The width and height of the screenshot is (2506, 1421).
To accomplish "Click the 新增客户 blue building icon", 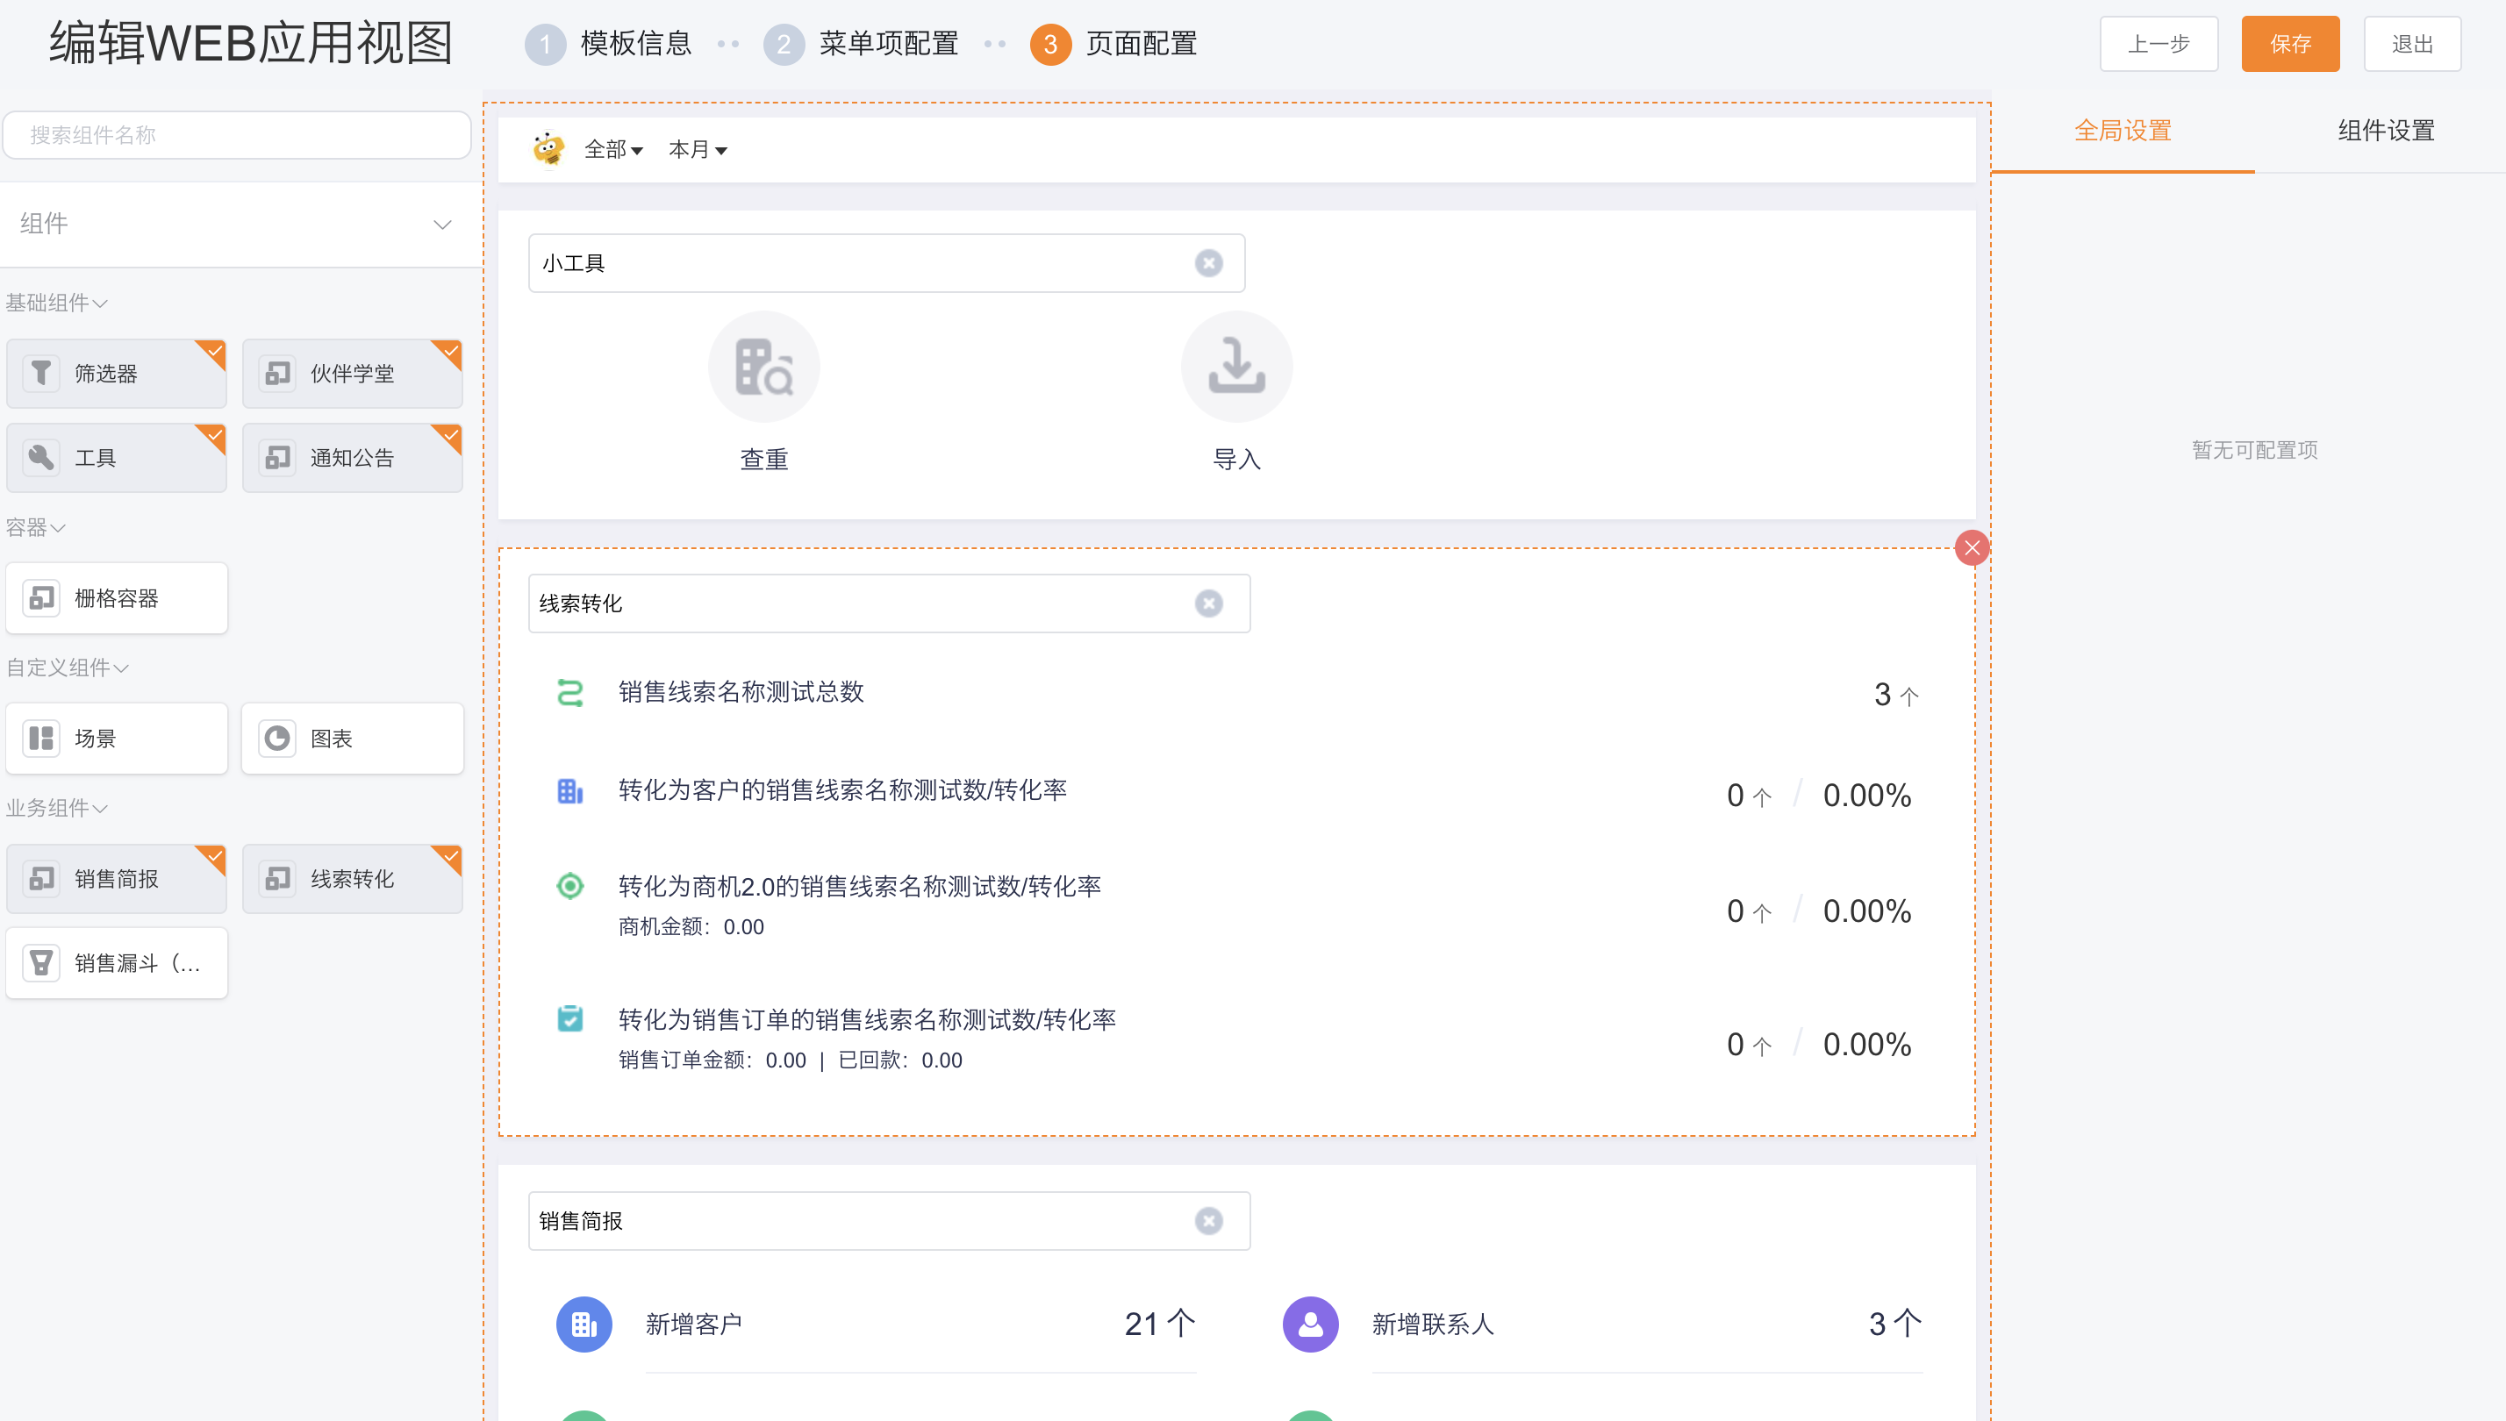I will point(584,1325).
